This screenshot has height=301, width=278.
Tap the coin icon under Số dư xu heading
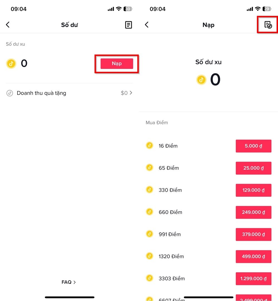pos(201,80)
